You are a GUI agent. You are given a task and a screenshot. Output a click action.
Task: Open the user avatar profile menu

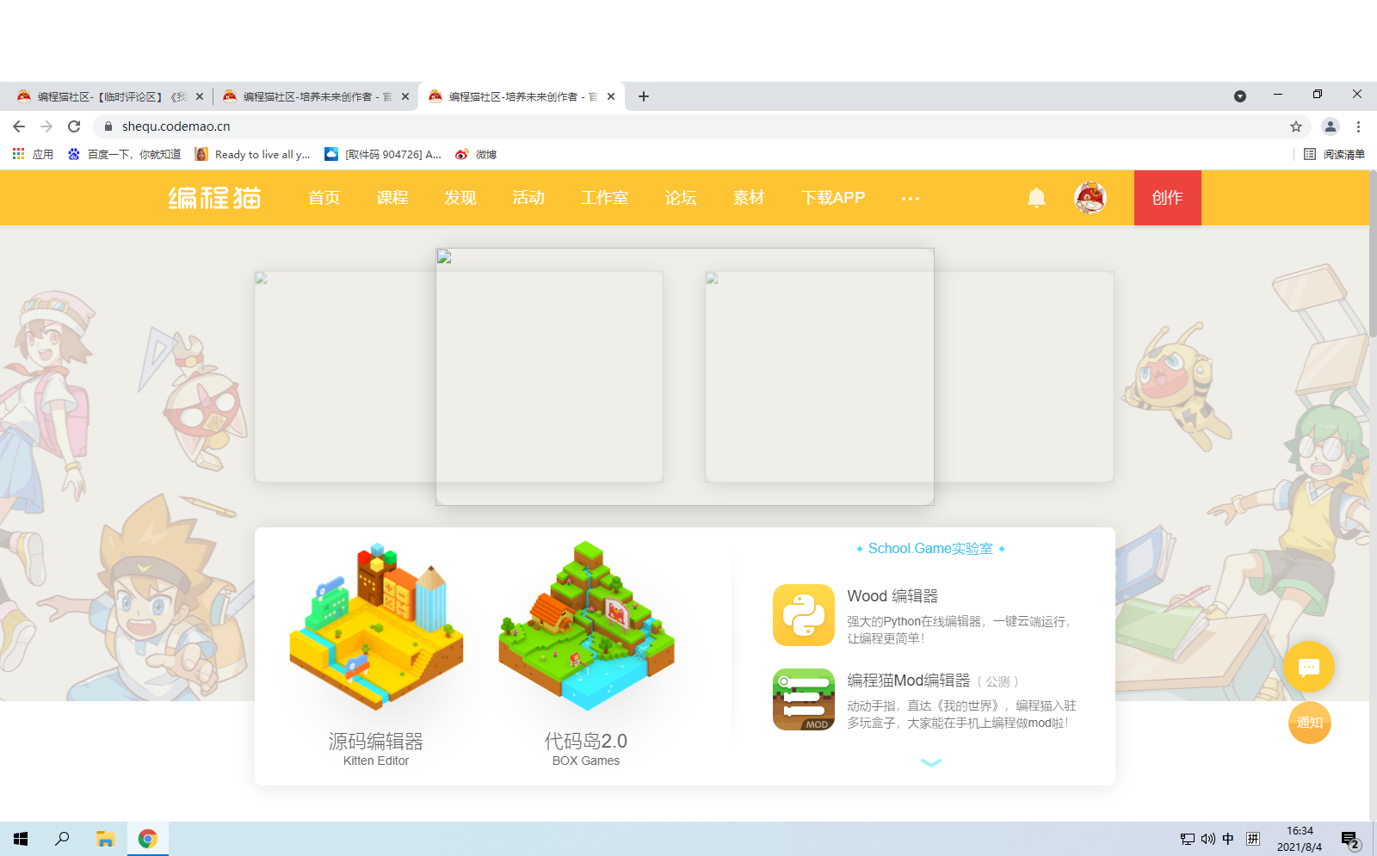tap(1090, 198)
